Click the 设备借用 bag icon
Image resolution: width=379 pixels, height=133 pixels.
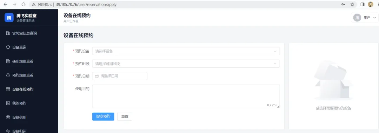coord(8,117)
